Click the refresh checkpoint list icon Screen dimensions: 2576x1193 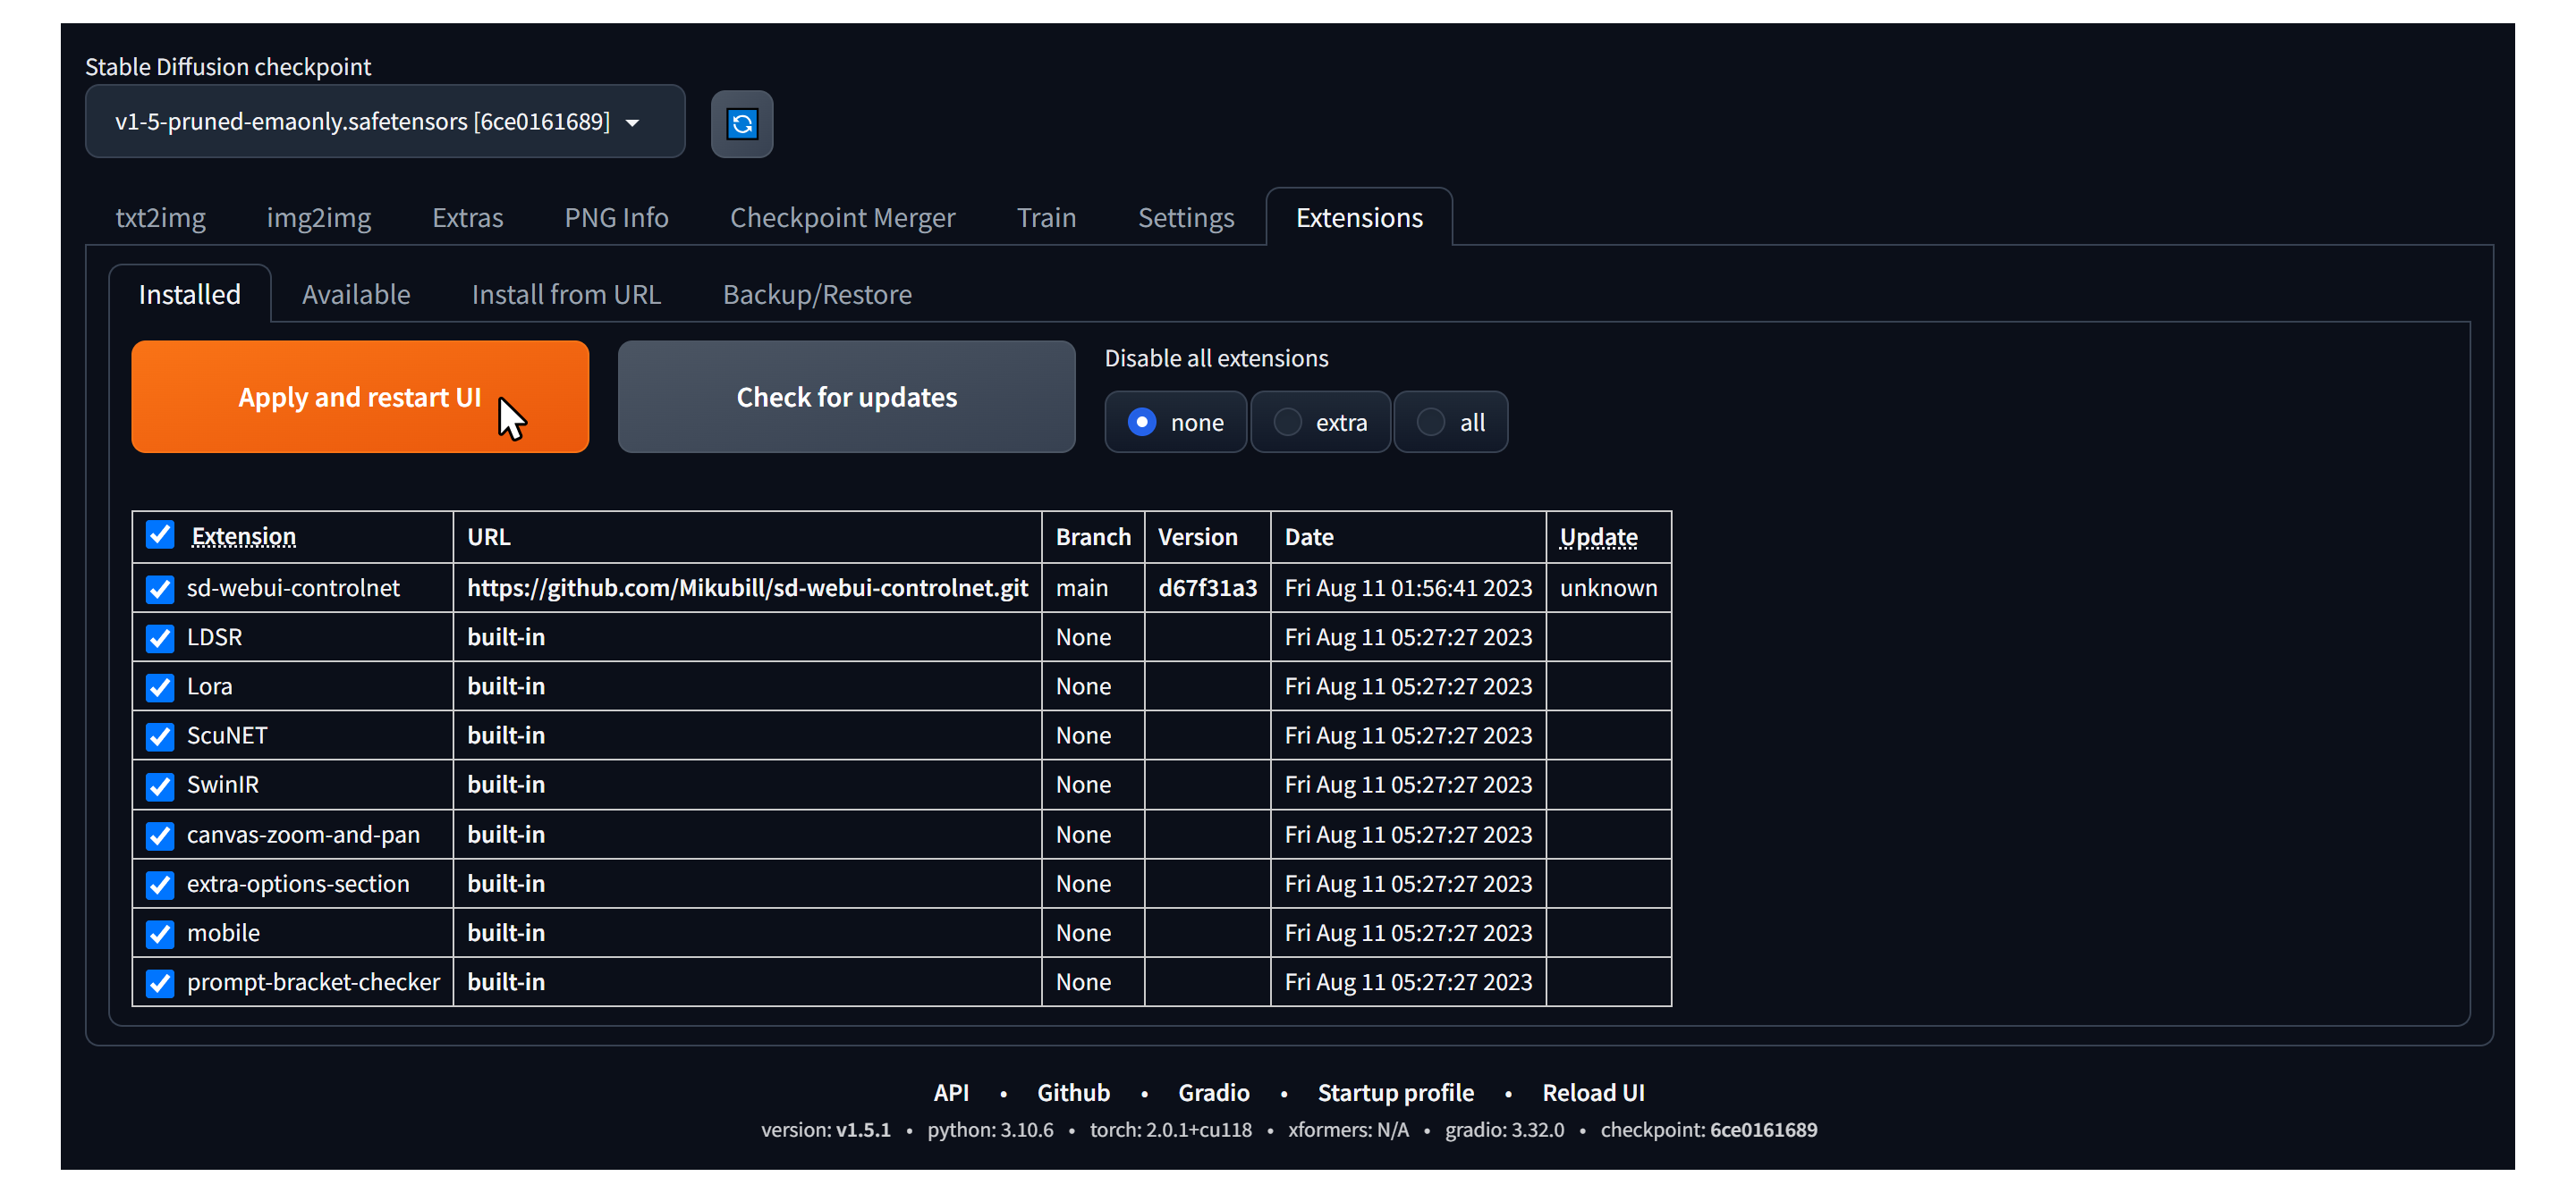pos(741,124)
